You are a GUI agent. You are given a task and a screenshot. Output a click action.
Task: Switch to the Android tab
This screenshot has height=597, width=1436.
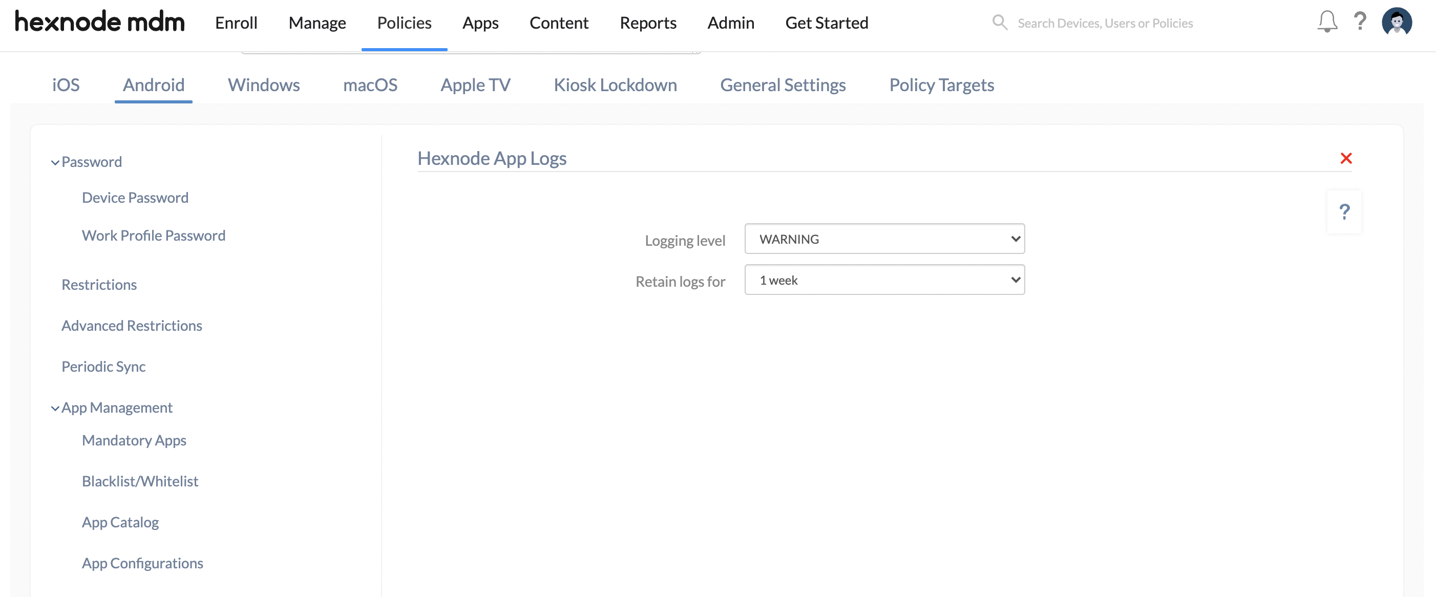point(153,84)
